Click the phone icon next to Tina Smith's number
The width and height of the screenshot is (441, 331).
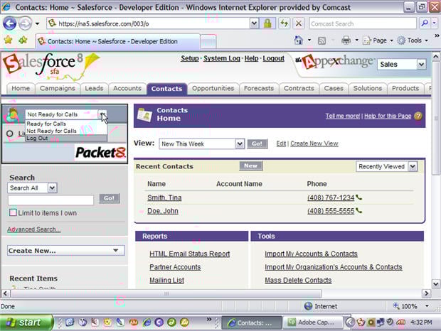coord(359,197)
